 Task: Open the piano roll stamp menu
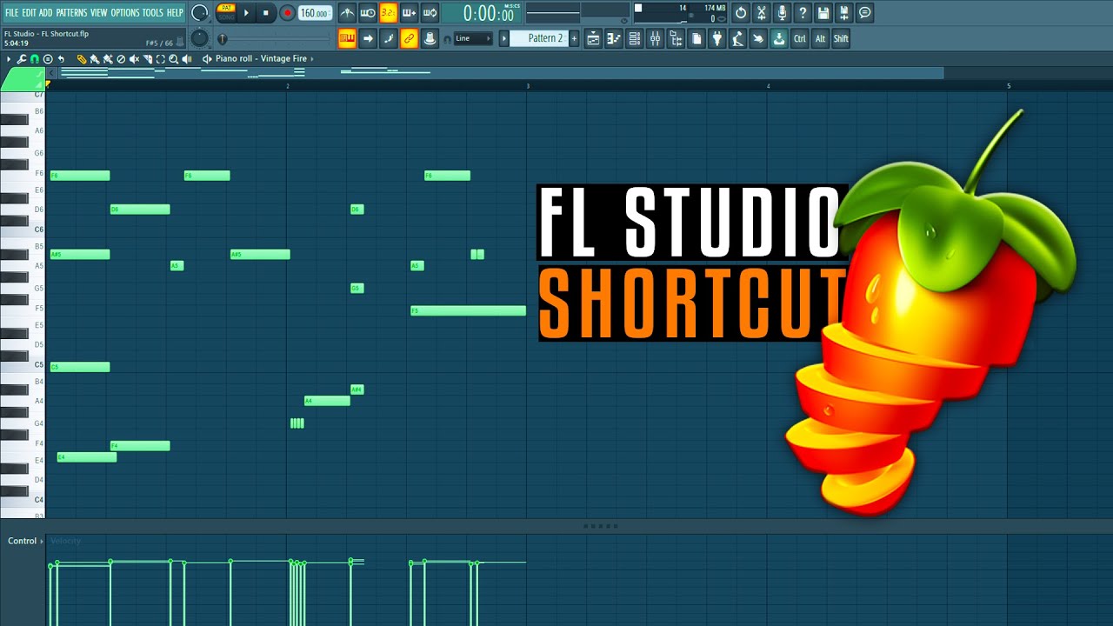[x=48, y=59]
